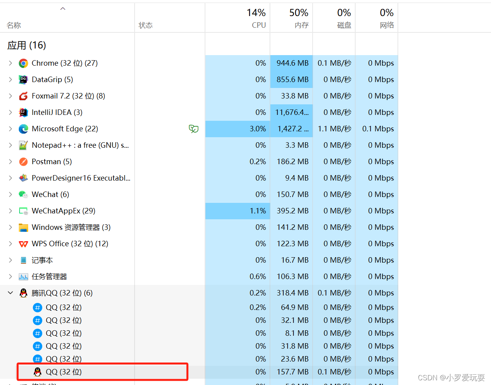Select the Postman application icon
The width and height of the screenshot is (491, 385).
pyautogui.click(x=23, y=161)
